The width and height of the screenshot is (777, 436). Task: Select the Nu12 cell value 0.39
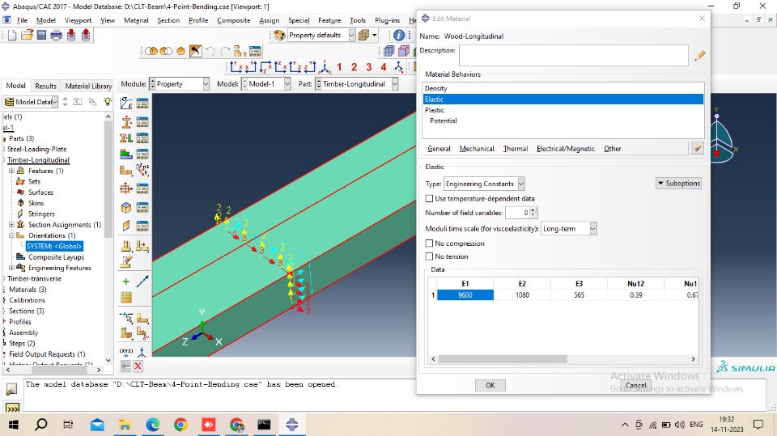point(636,294)
